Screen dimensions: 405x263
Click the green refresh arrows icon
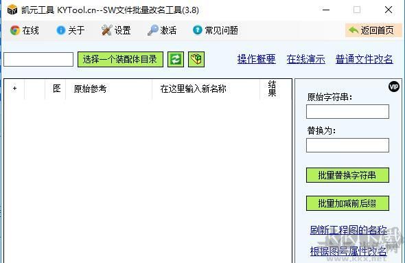point(176,60)
